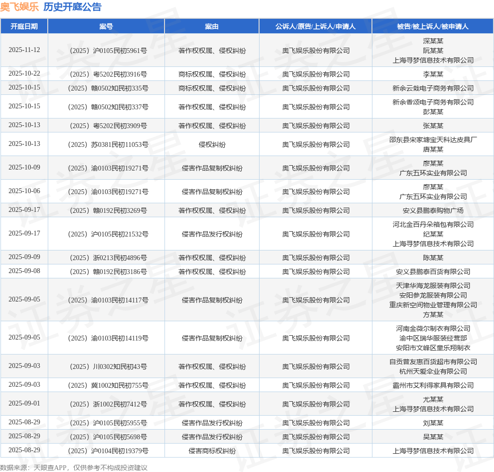Image resolution: width=494 pixels, height=472 pixels.
Task: Click case number 赣0502知民初337号
Action: pos(109,107)
